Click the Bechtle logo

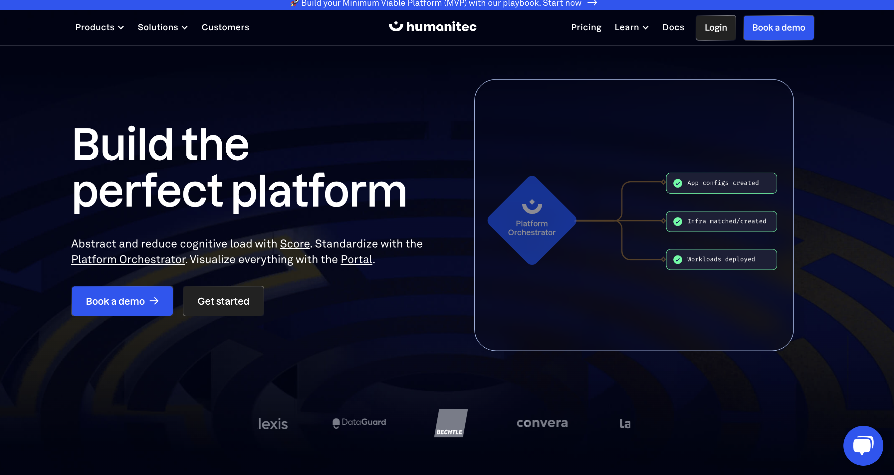coord(451,423)
